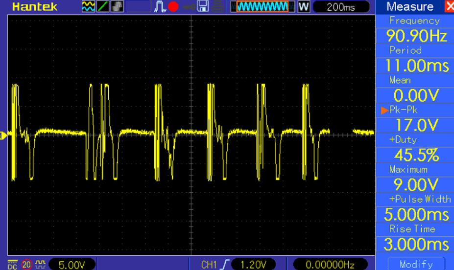Screen dimensions: 454x270
Task: Click the W window indicator icon
Action: click(x=304, y=7)
